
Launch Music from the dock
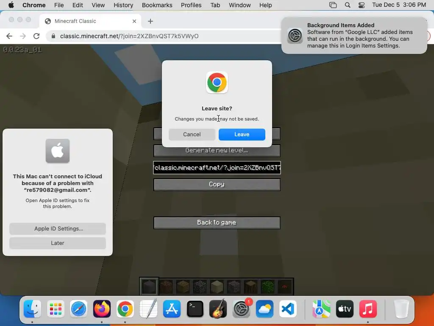point(368,309)
